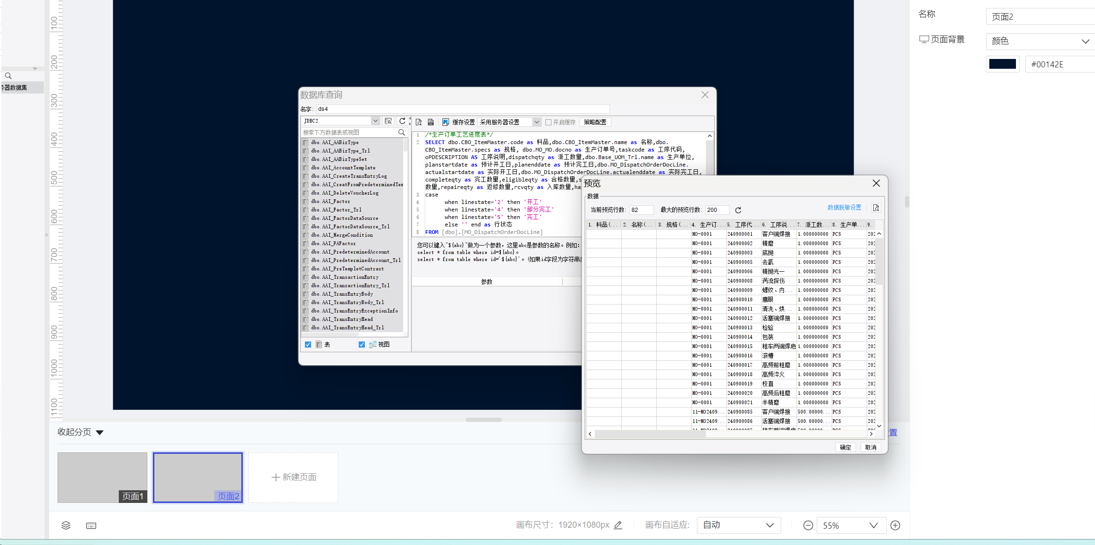Open the 采用服务器设置 dropdown
Image resolution: width=1095 pixels, height=545 pixels.
pos(537,122)
